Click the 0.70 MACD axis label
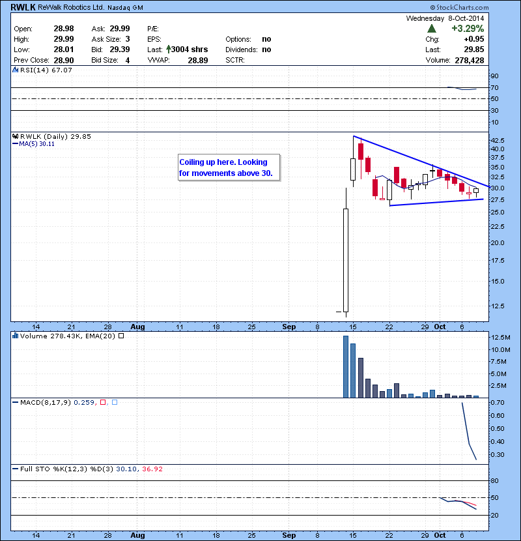This screenshot has width=521, height=541. [498, 403]
